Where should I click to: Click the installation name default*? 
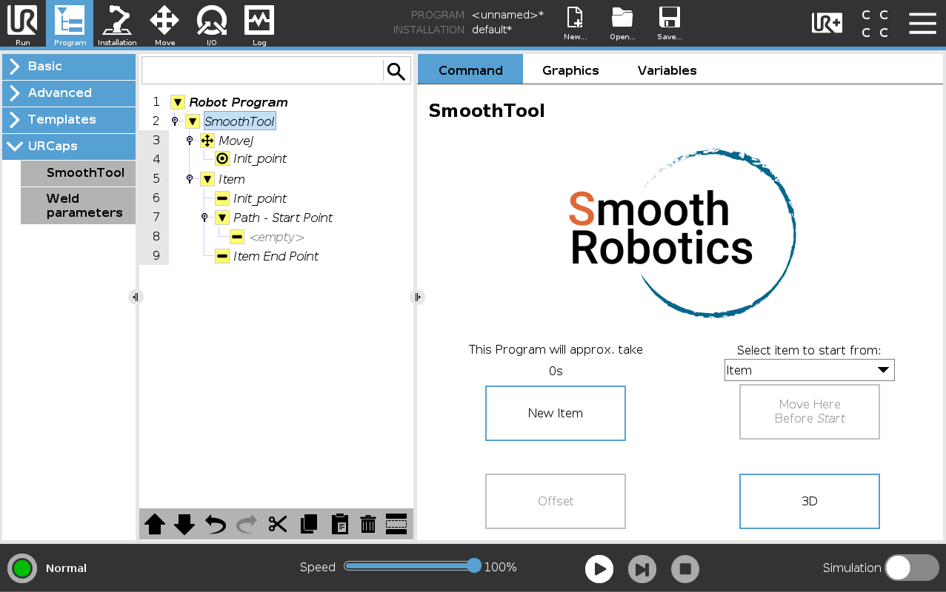[x=492, y=30]
